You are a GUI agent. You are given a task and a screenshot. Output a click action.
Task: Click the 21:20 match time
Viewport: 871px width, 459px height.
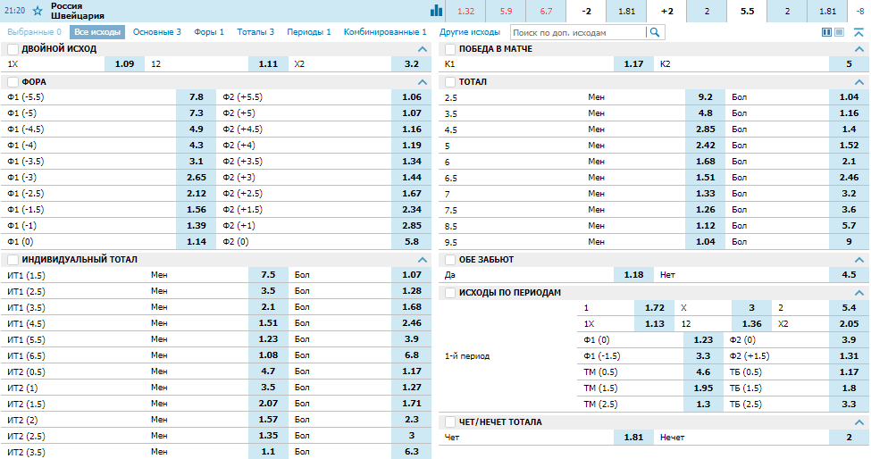click(x=15, y=11)
